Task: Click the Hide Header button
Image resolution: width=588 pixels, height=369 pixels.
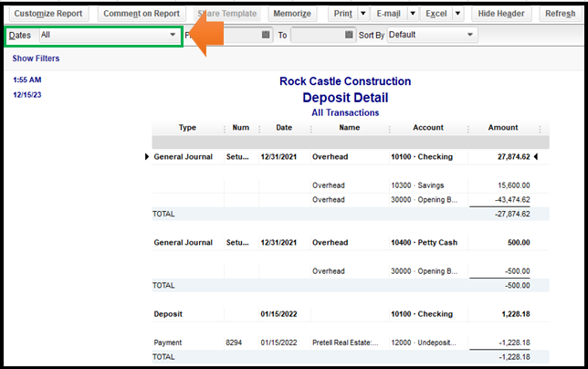Action: pyautogui.click(x=501, y=14)
